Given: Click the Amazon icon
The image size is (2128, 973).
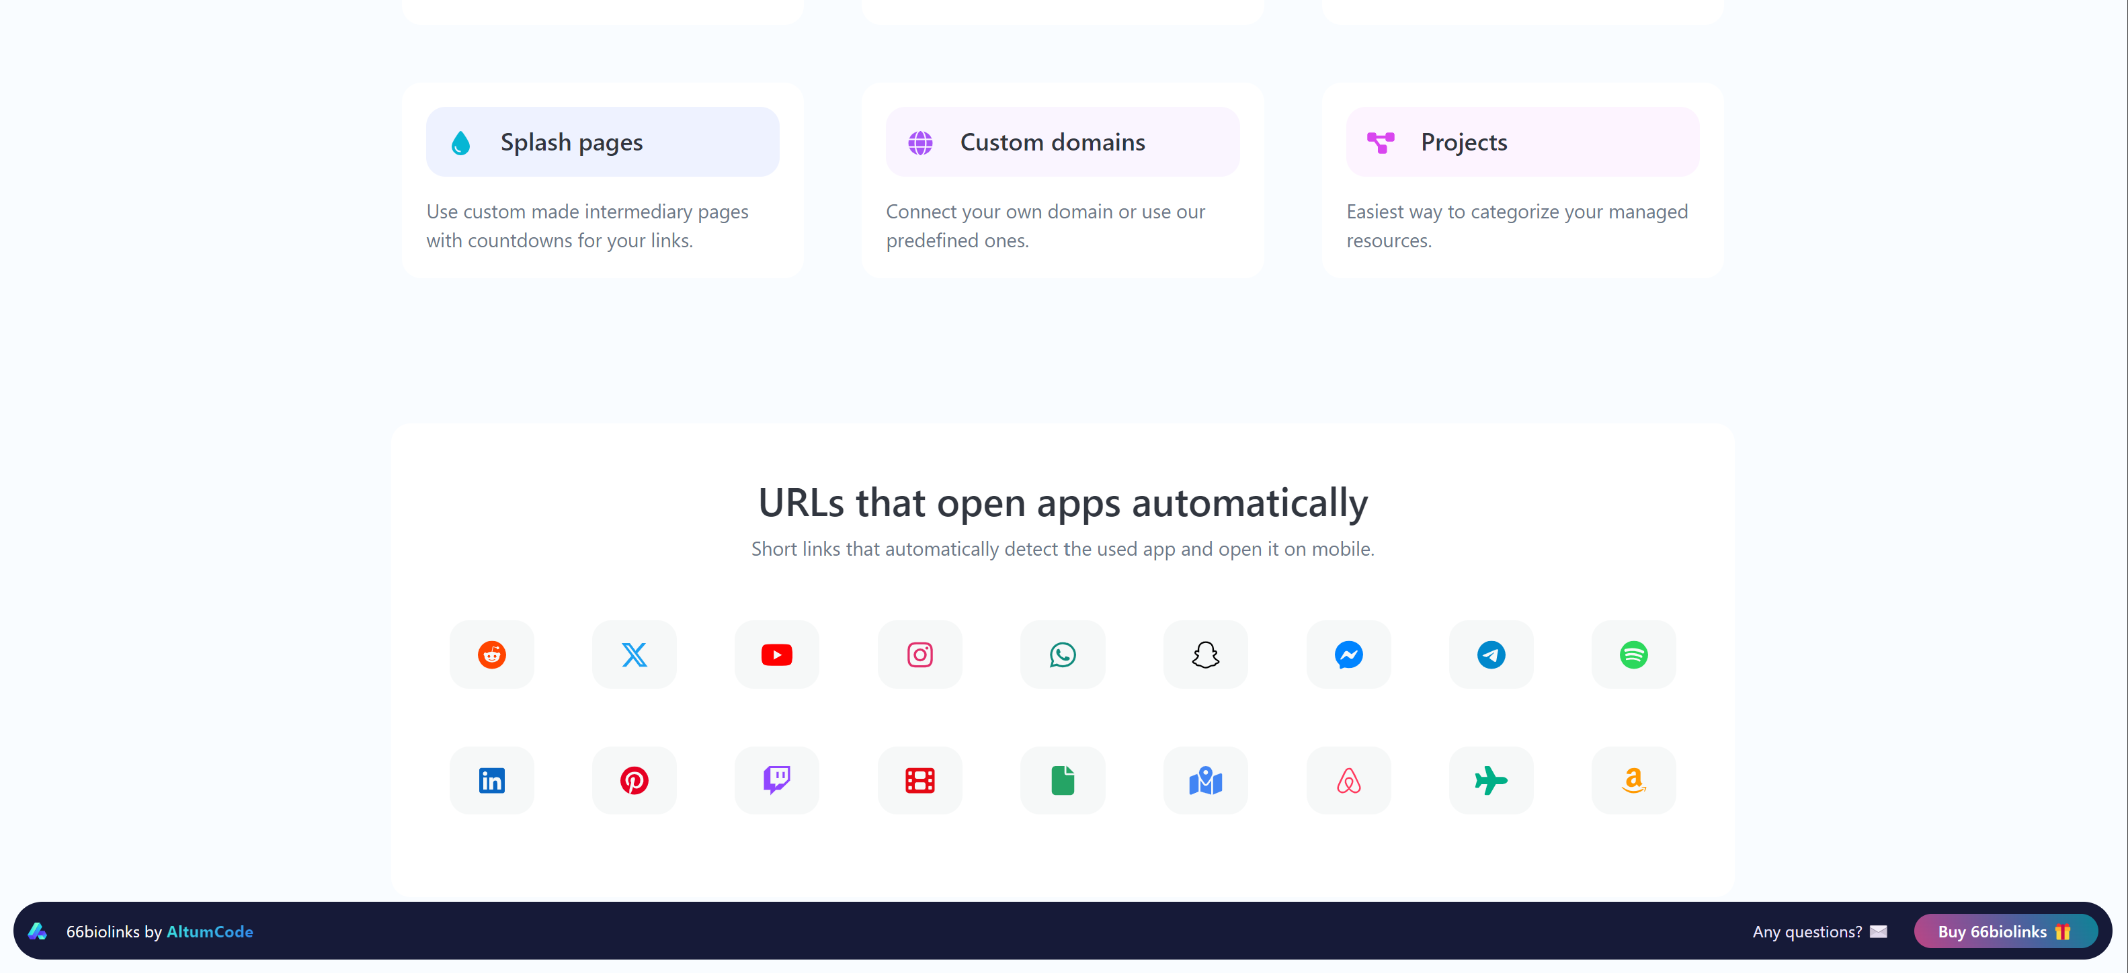Looking at the screenshot, I should (x=1633, y=779).
